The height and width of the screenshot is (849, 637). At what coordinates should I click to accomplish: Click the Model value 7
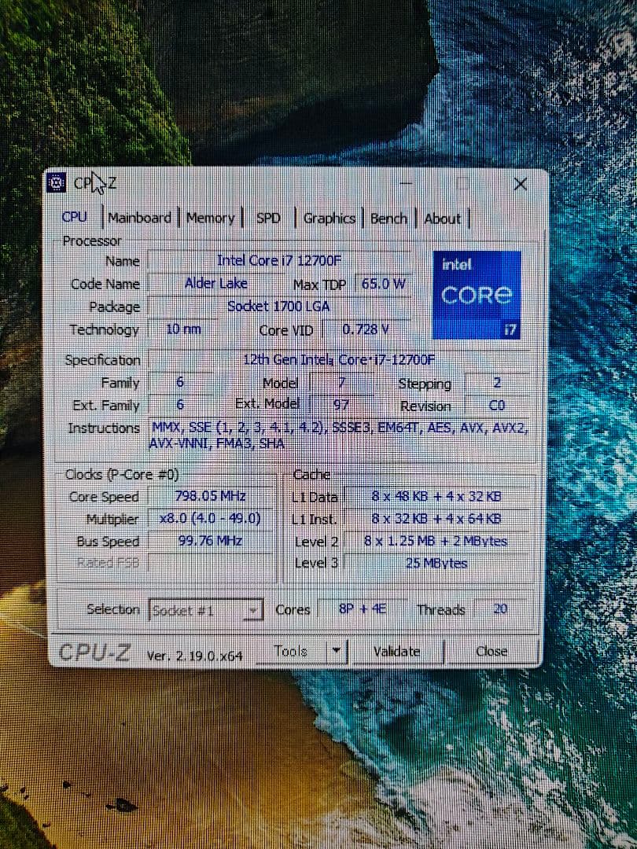tap(341, 382)
